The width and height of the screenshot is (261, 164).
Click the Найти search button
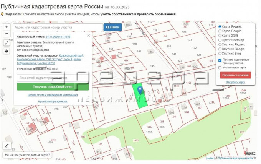112,28
